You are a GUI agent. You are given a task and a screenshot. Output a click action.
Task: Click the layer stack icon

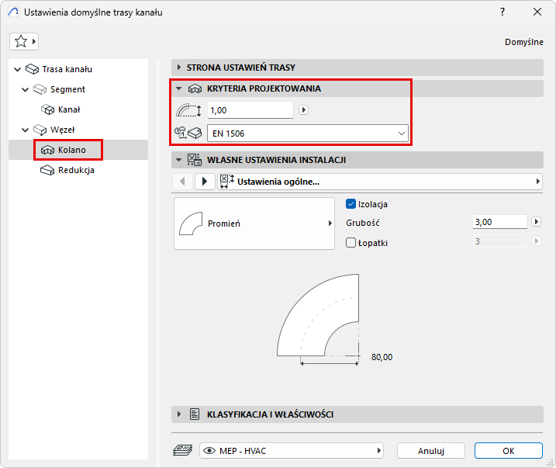tap(182, 451)
